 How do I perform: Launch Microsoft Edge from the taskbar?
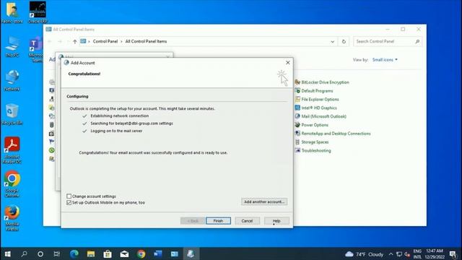(x=74, y=253)
